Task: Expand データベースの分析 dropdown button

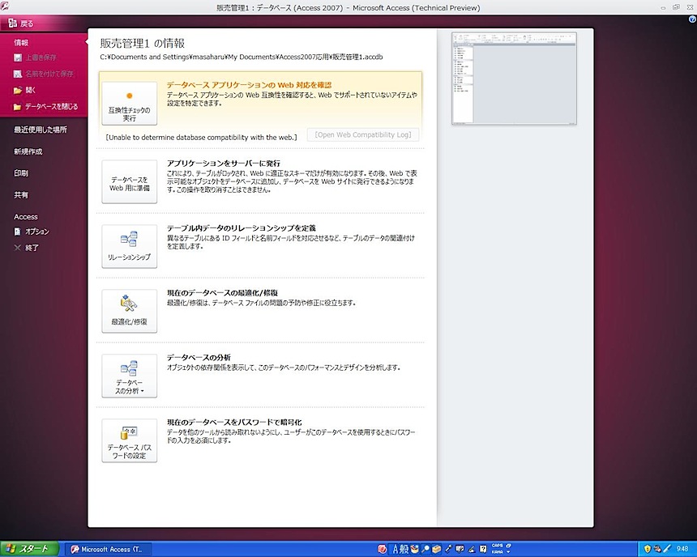Action: coord(130,376)
